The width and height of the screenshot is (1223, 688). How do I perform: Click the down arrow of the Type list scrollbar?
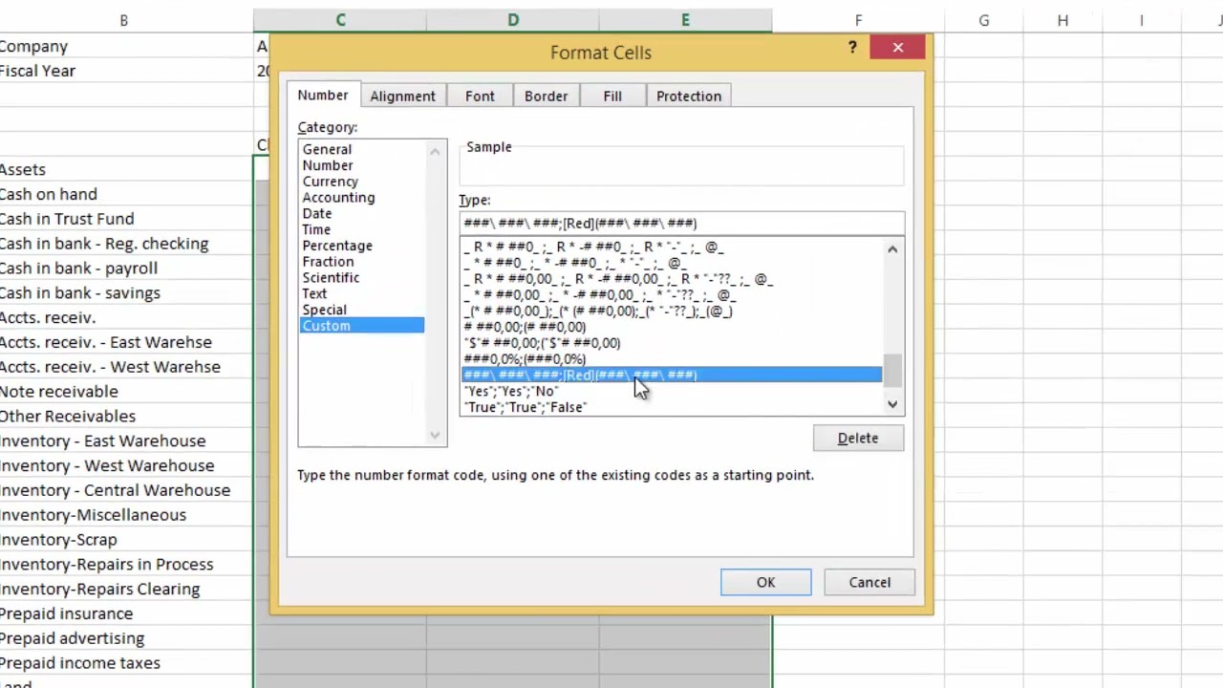[892, 405]
